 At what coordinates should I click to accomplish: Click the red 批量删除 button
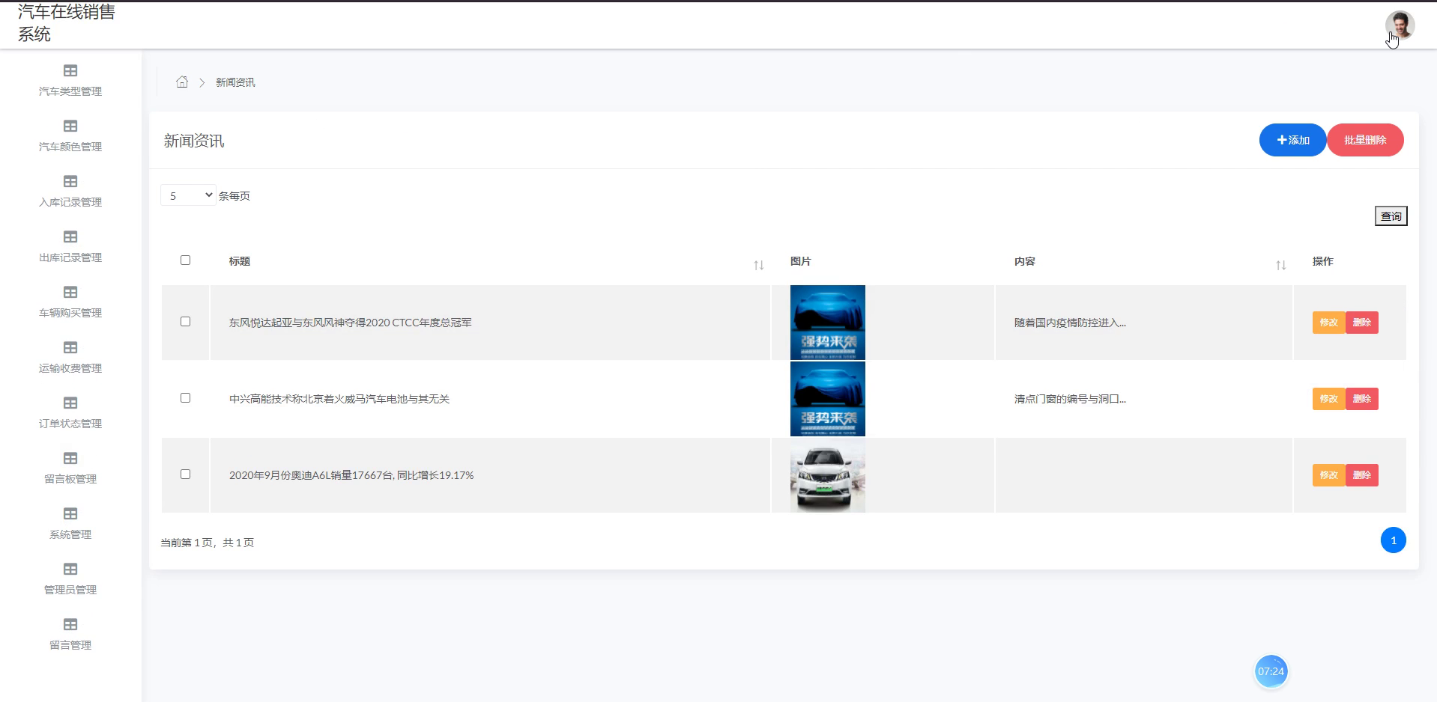pyautogui.click(x=1365, y=140)
